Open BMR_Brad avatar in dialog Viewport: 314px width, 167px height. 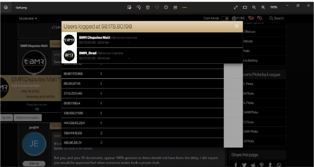tap(69, 55)
